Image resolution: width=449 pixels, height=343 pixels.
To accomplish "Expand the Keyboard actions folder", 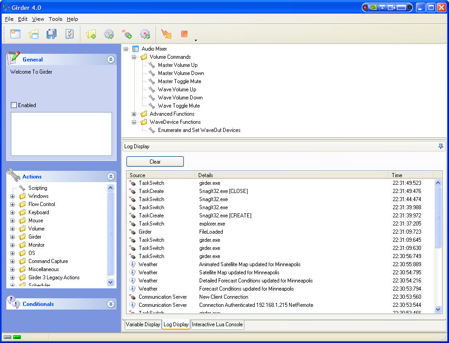I will [x=12, y=212].
